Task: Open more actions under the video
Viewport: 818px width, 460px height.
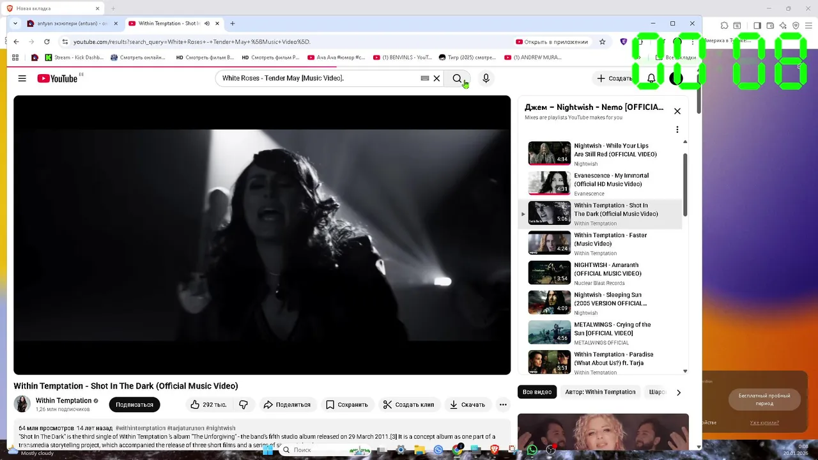Action: (503, 404)
